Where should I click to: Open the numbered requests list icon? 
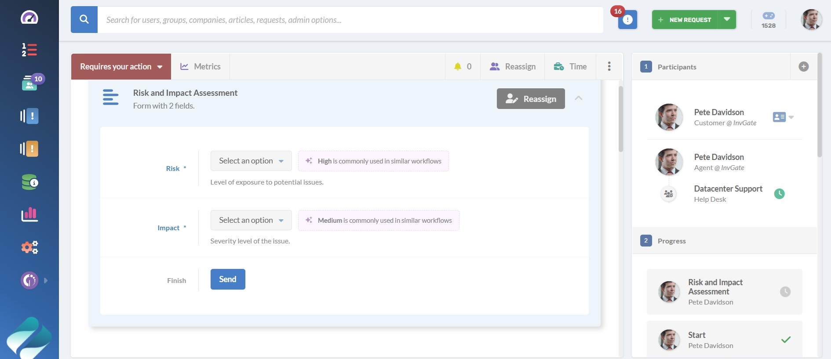coord(29,50)
